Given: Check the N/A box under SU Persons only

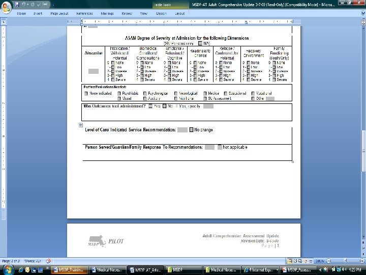Looking at the screenshot, I should (x=200, y=43).
